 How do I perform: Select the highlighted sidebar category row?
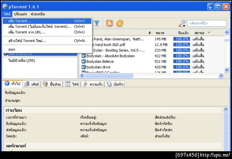(x=40, y=54)
